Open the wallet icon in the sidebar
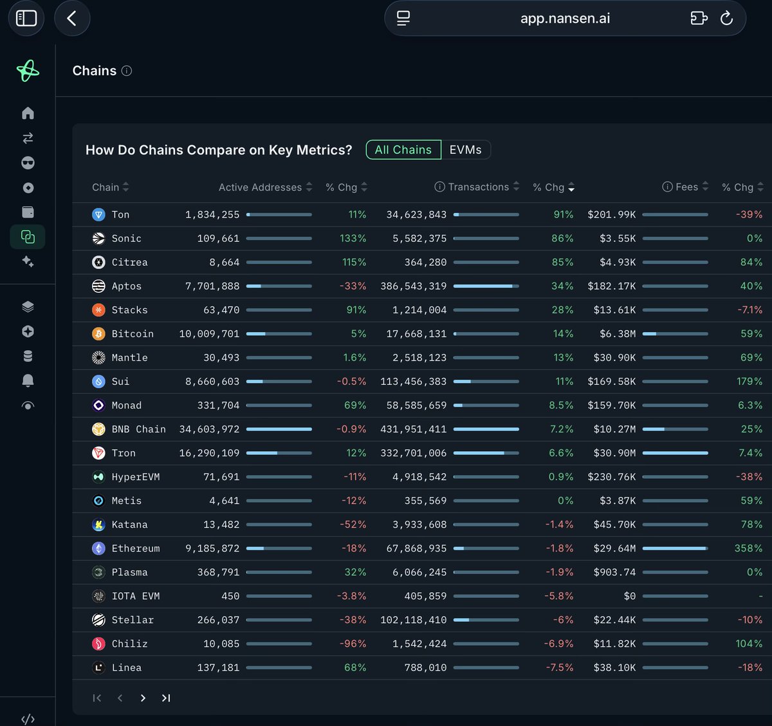This screenshot has height=726, width=772. point(28,212)
